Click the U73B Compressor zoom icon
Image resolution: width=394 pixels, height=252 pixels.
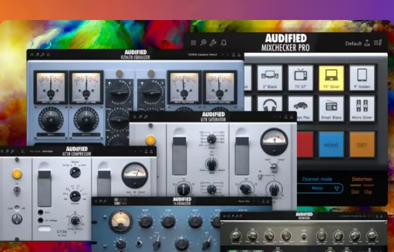click(x=7, y=151)
